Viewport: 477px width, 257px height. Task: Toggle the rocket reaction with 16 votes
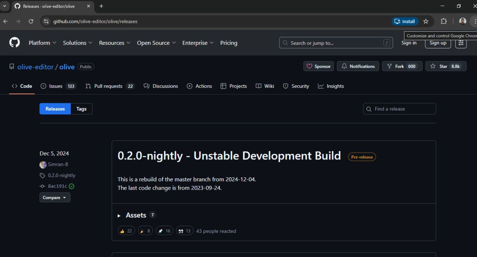click(x=164, y=231)
